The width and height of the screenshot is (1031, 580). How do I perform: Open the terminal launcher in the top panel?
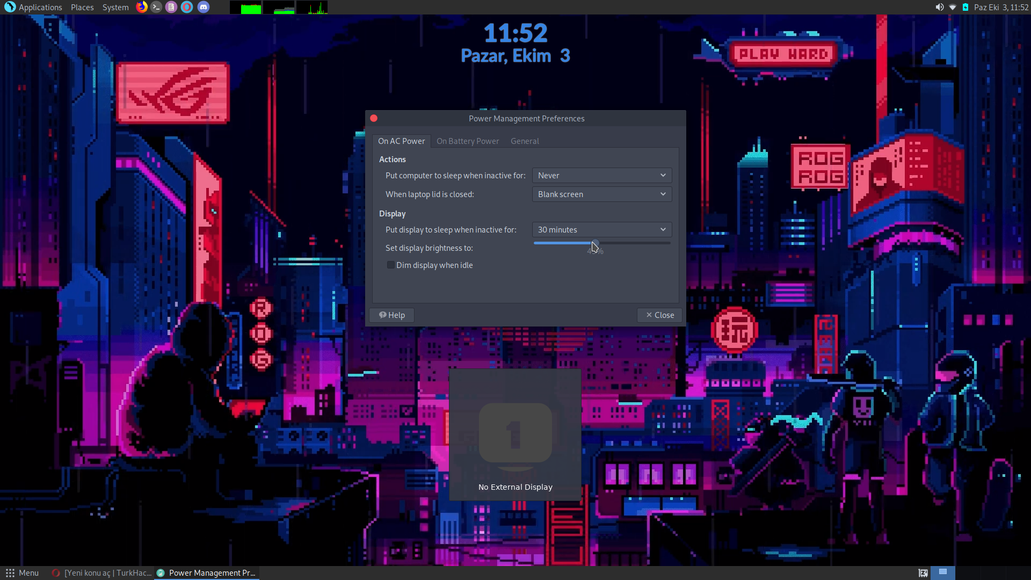click(x=156, y=7)
